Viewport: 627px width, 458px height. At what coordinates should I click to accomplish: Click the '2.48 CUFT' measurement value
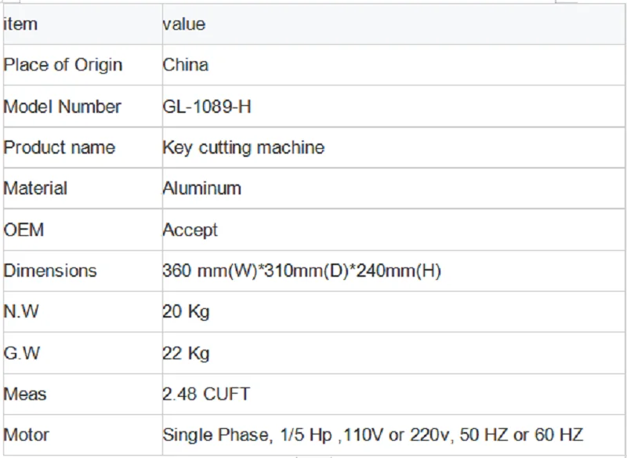tap(206, 394)
